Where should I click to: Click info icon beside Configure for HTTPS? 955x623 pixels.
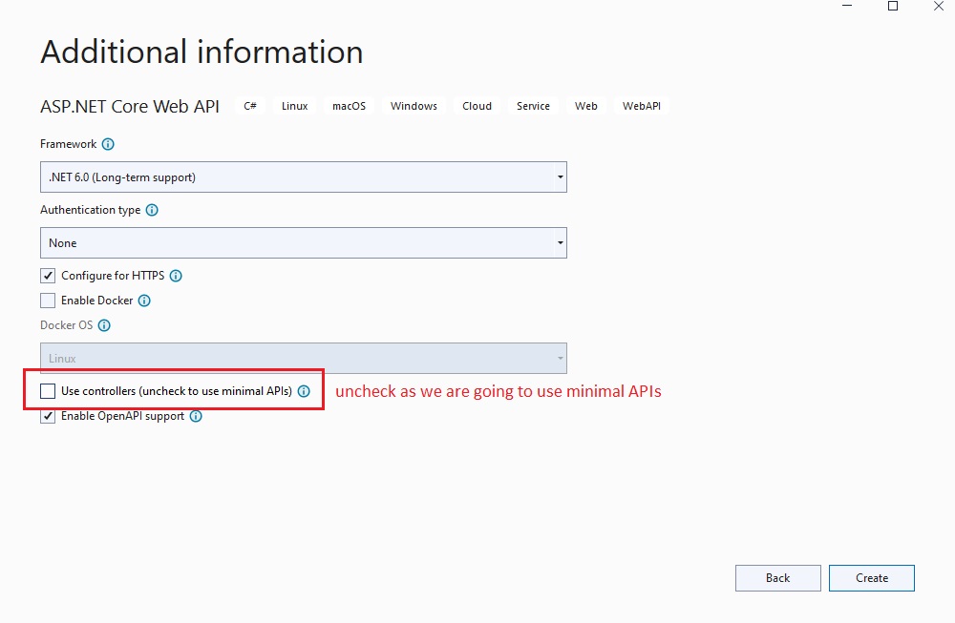(176, 276)
